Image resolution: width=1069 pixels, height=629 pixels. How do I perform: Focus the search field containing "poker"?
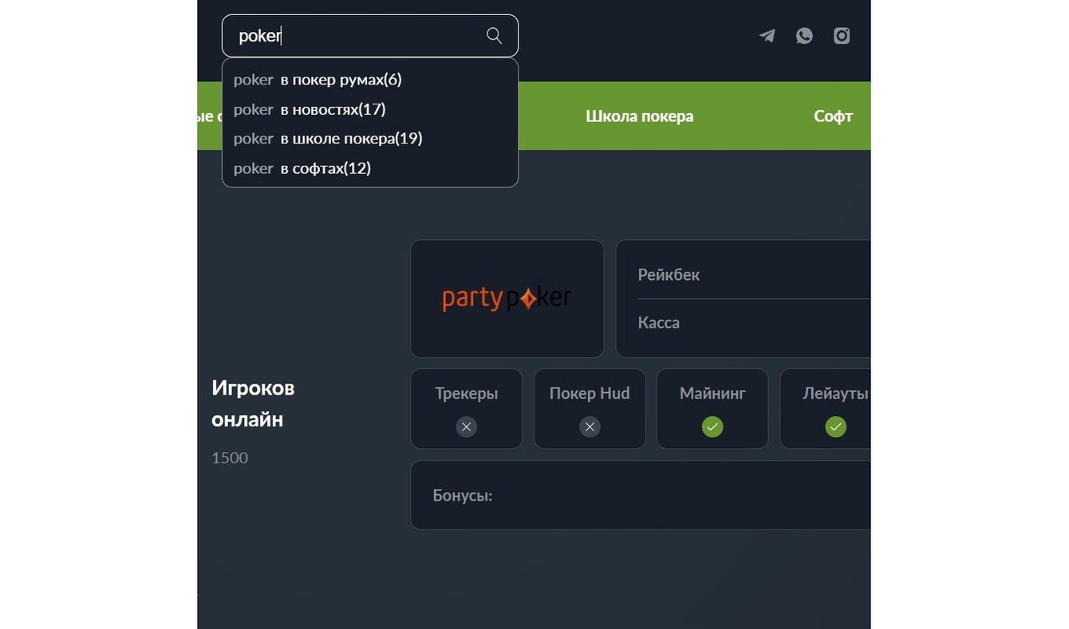tap(359, 36)
